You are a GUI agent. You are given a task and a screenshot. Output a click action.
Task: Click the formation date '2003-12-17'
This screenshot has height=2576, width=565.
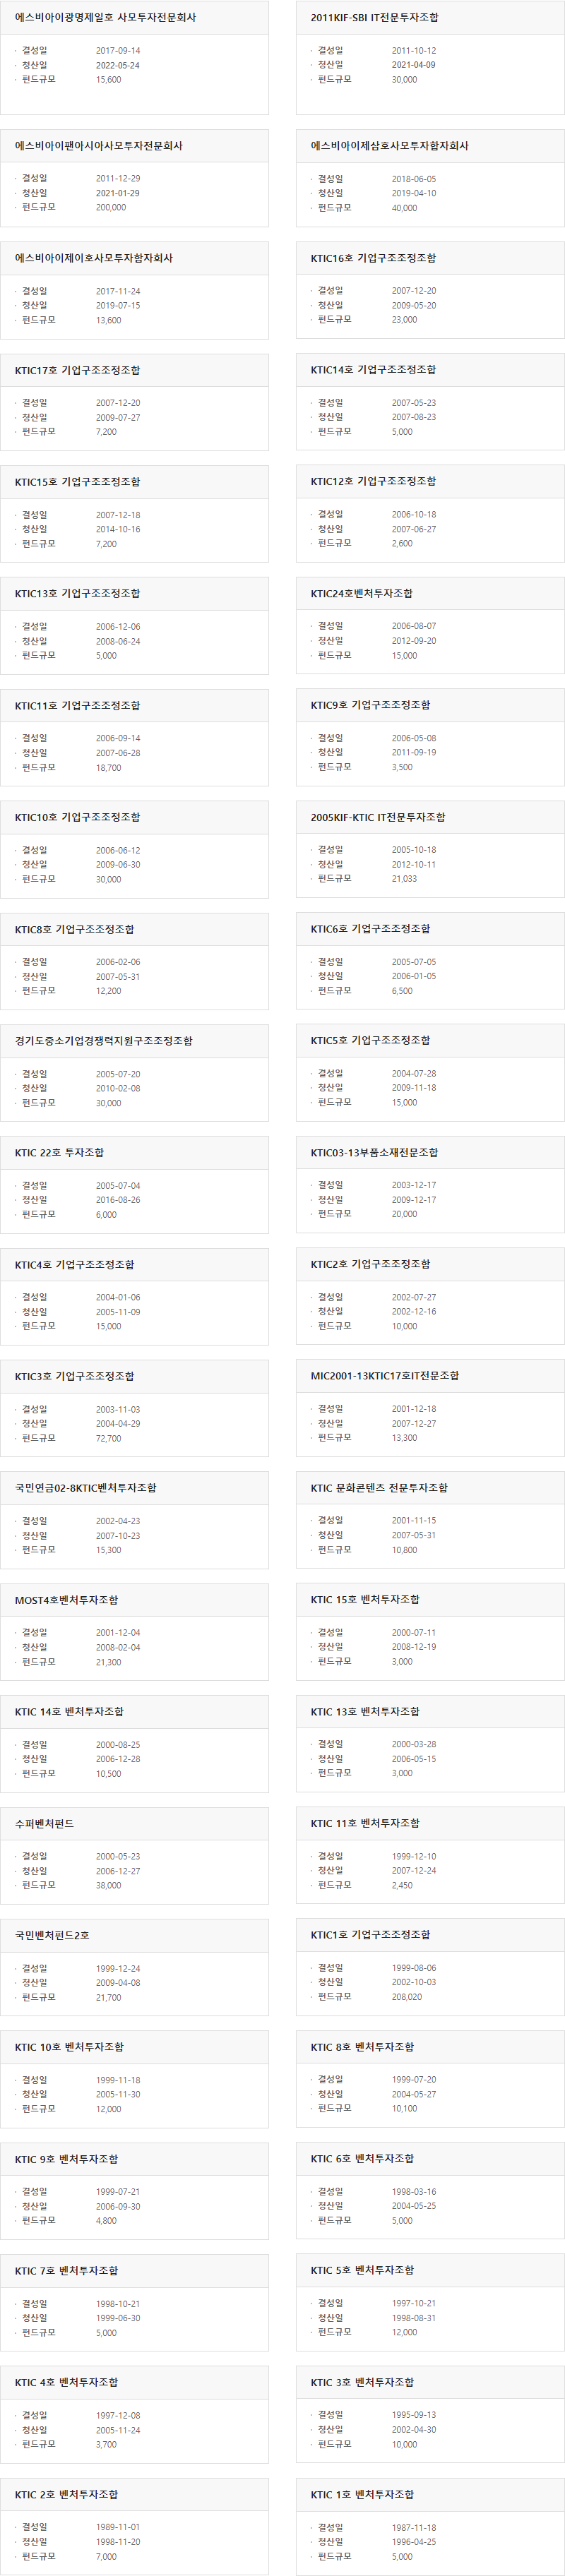click(x=414, y=1185)
